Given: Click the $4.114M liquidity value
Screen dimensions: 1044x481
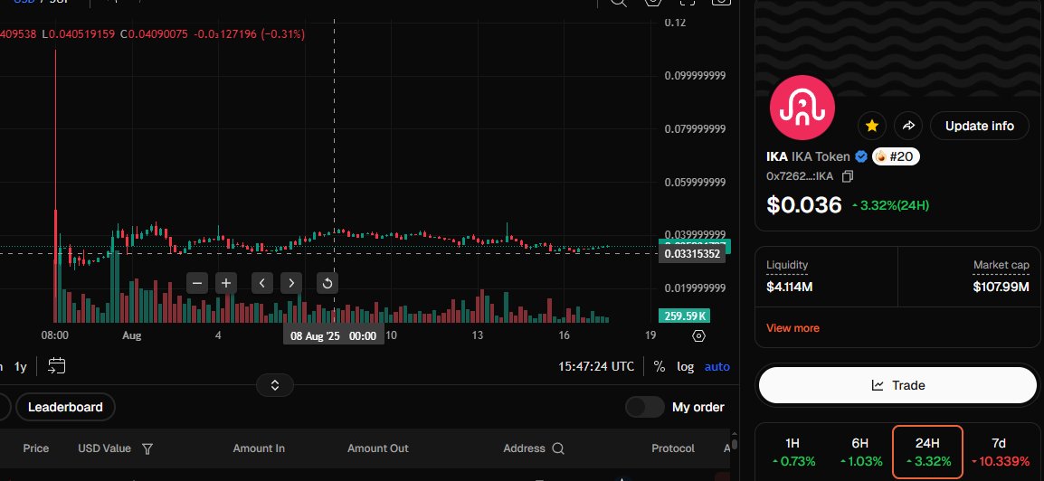Looking at the screenshot, I should pos(789,288).
